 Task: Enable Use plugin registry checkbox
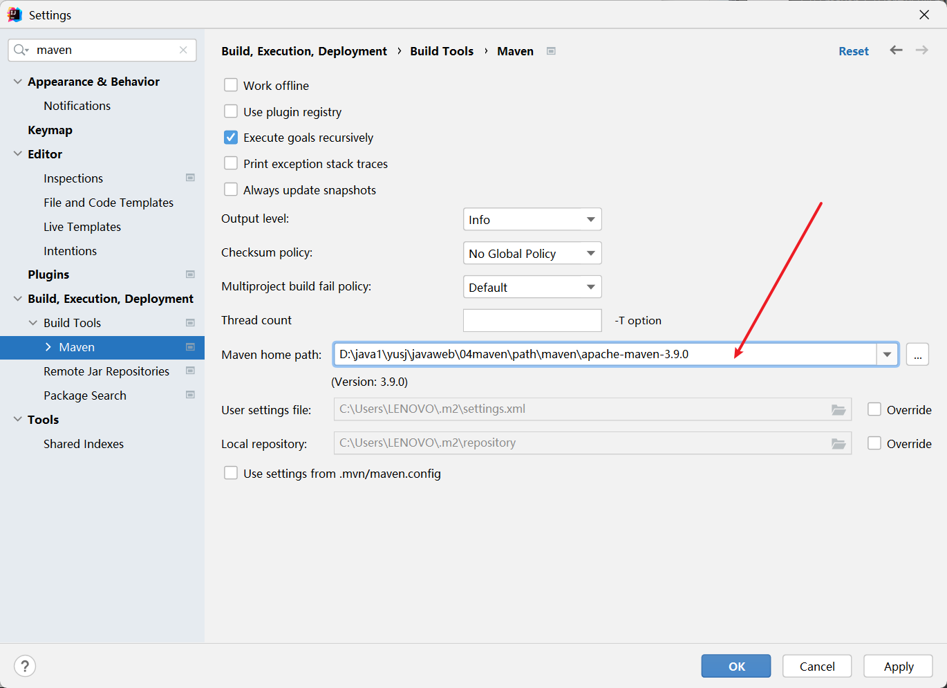pos(231,111)
